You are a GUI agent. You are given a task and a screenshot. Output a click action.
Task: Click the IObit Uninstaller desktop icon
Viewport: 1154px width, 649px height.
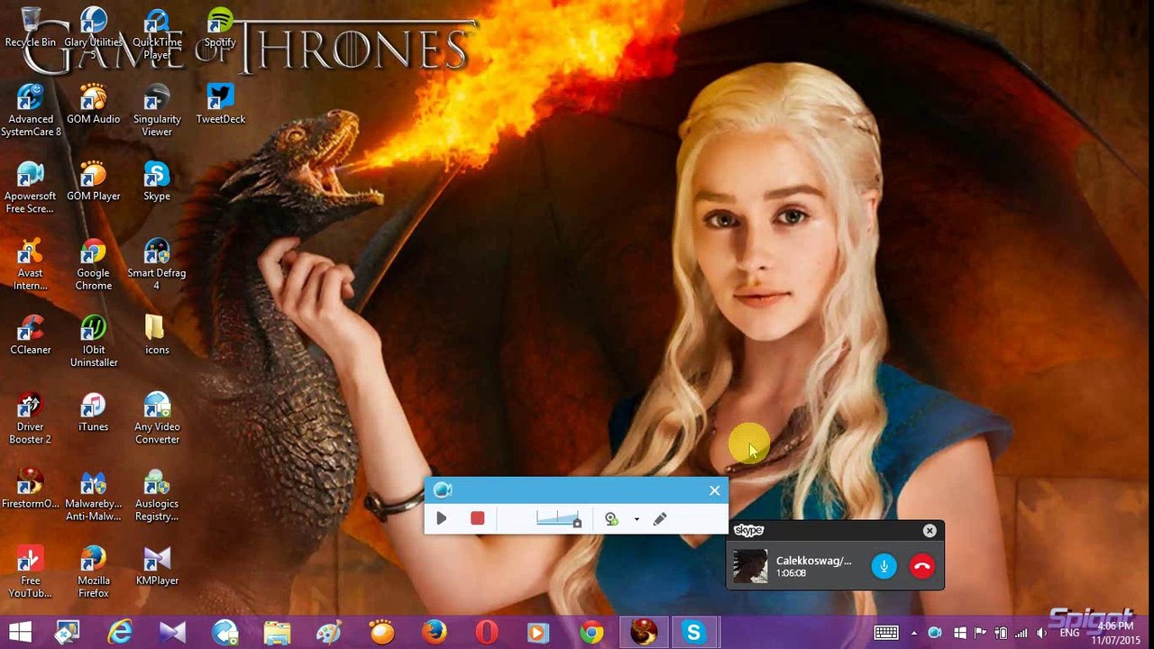pos(93,341)
